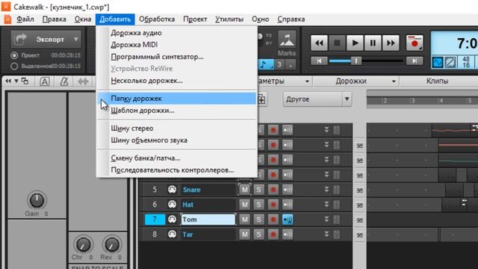Click the Export arrow icon
The height and width of the screenshot is (269, 478).
click(21, 39)
